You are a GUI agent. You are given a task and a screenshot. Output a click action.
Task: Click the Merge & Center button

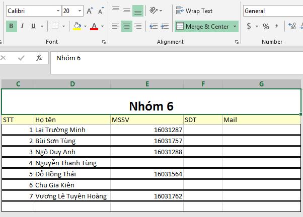(x=202, y=26)
